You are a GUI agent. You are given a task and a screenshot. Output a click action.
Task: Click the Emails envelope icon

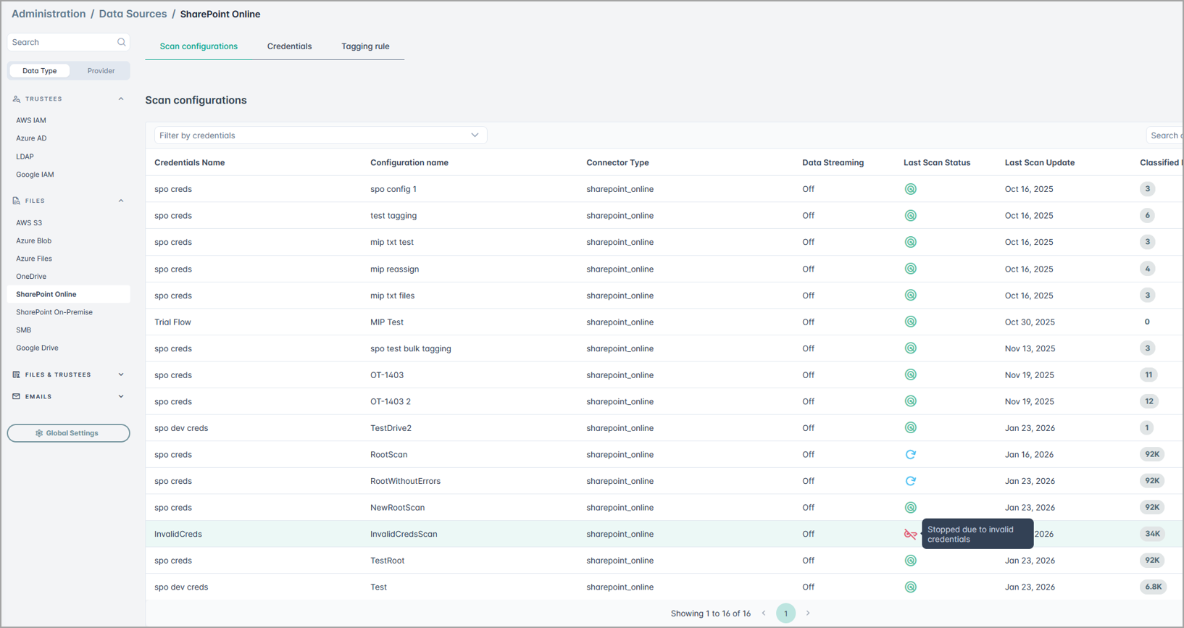17,397
